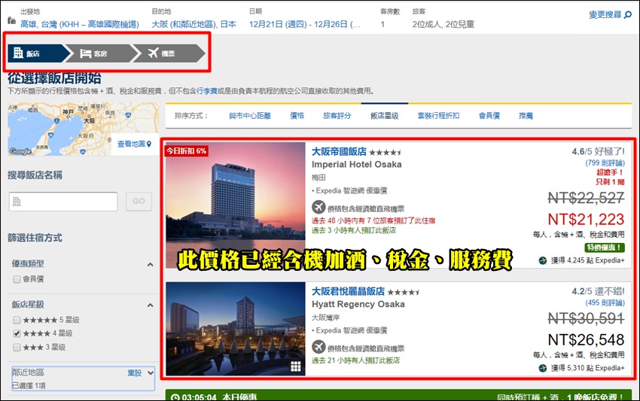
Task: Open the 查看地圖 link
Action: pos(131,144)
